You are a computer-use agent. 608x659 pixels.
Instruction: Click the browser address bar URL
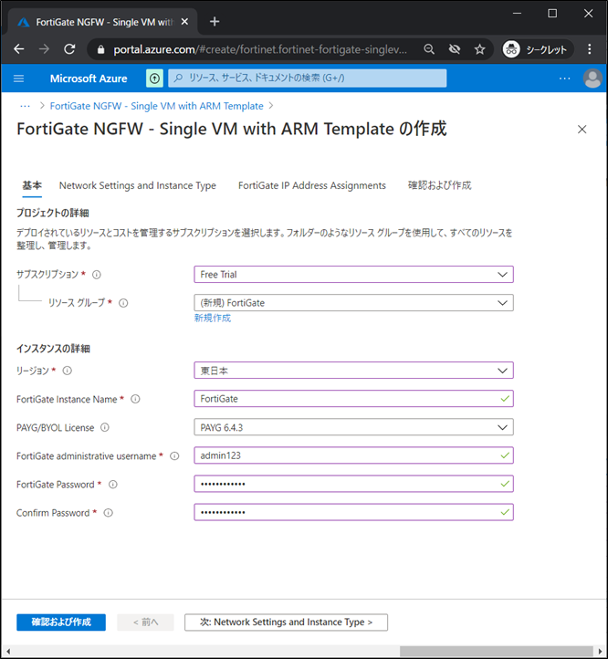pyautogui.click(x=260, y=49)
